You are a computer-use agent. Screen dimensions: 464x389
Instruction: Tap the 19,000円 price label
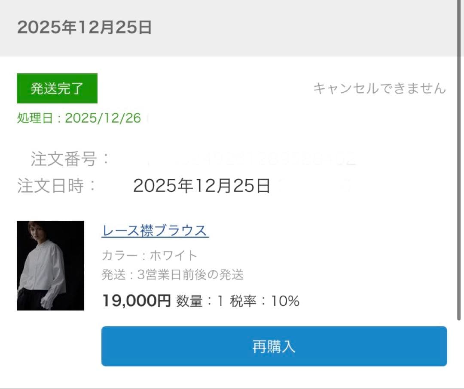[x=135, y=301]
